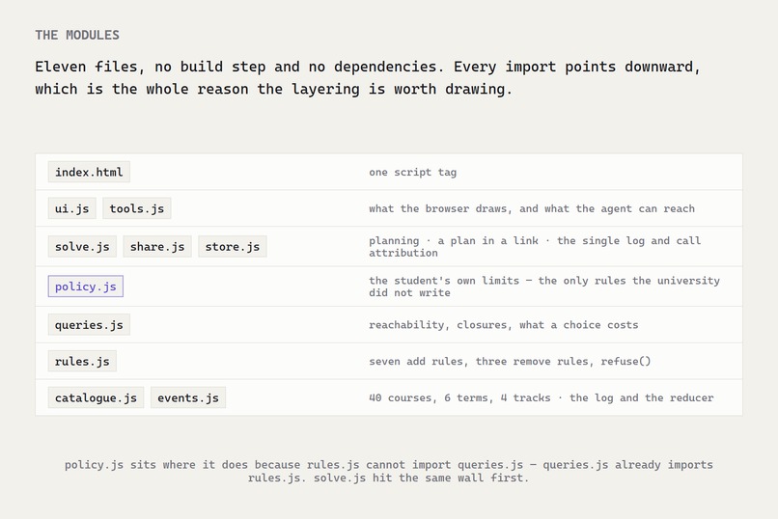Image resolution: width=778 pixels, height=519 pixels.
Task: Select the events.js module chip
Action: 188,397
